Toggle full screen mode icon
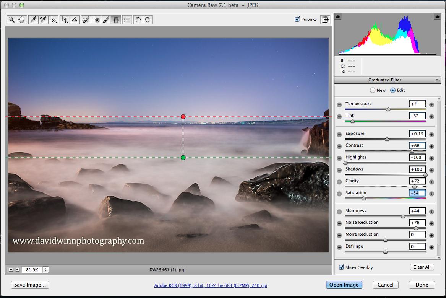 pyautogui.click(x=325, y=20)
